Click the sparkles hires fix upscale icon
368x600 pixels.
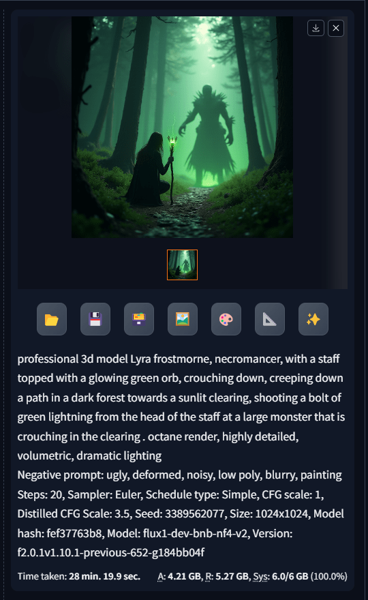[x=313, y=319]
